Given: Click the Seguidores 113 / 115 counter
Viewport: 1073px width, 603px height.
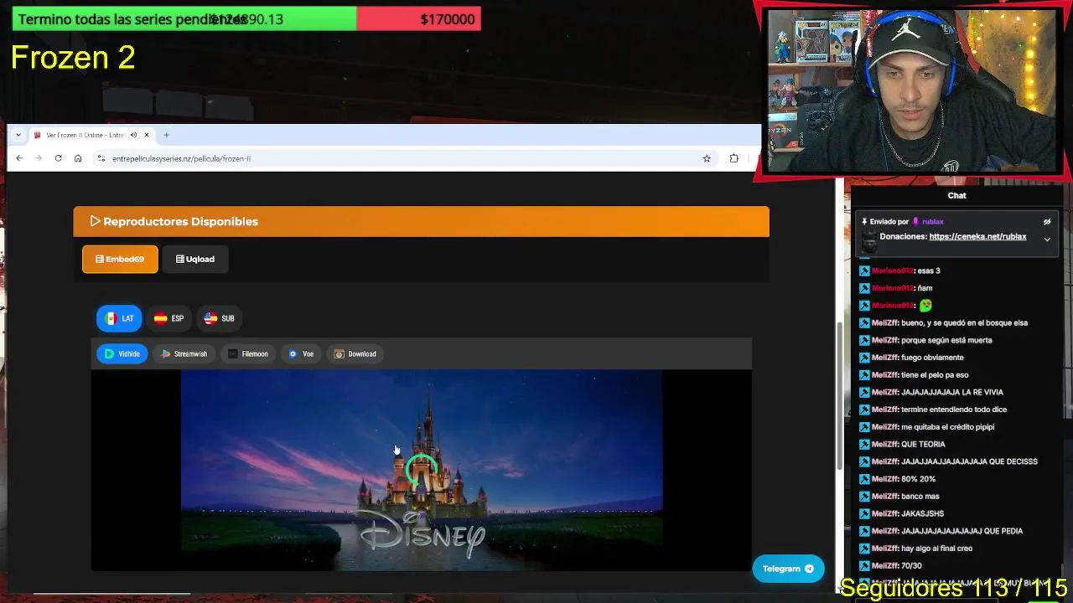Looking at the screenshot, I should click(954, 588).
